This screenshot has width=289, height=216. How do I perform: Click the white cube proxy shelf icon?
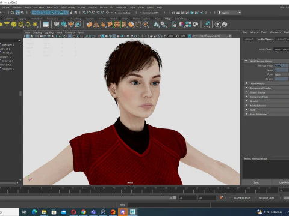[57, 24]
